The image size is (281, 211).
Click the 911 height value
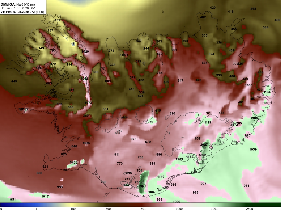pyautogui.click(x=117, y=154)
